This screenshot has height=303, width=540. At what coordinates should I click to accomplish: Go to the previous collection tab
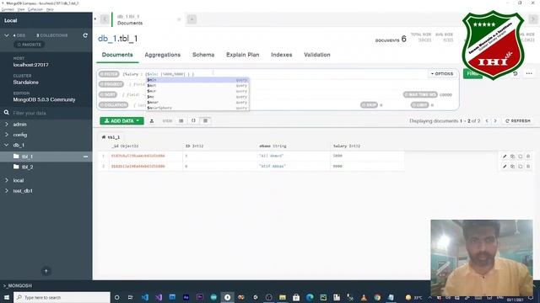(105, 19)
